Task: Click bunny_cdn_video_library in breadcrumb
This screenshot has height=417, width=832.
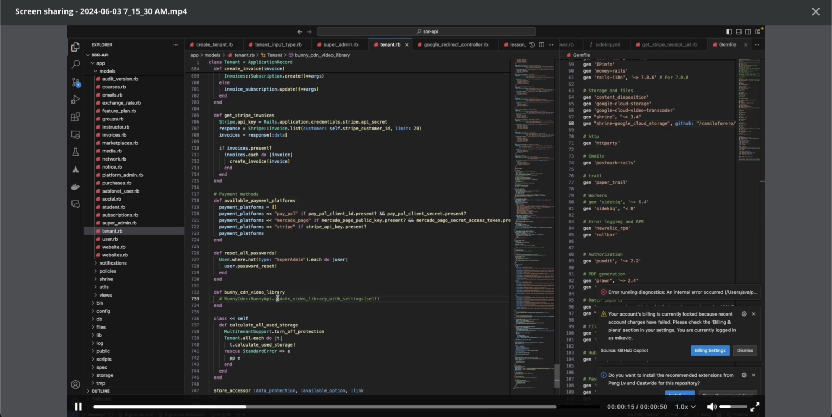Action: 322,55
